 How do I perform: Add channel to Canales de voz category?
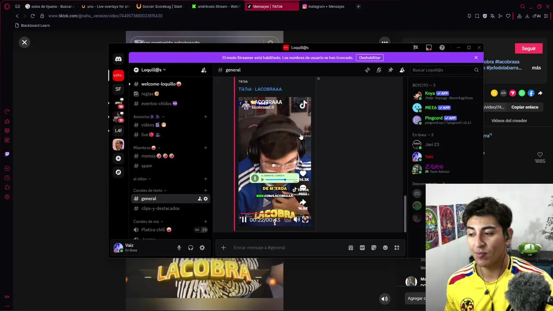point(206,222)
